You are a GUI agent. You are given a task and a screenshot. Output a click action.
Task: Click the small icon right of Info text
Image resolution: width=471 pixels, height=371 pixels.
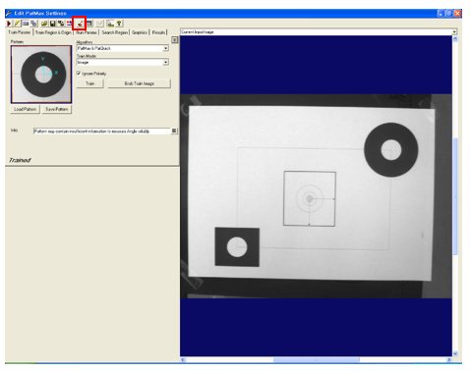point(174,131)
